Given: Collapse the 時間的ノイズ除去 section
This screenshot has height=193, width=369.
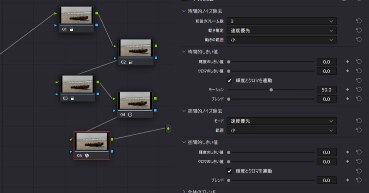Looking at the screenshot, I should click(x=184, y=11).
